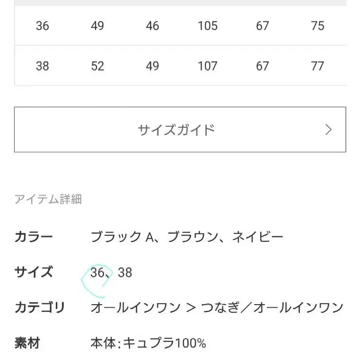360x360 pixels.
Task: Tap the 素材 label
Action: coord(27,343)
